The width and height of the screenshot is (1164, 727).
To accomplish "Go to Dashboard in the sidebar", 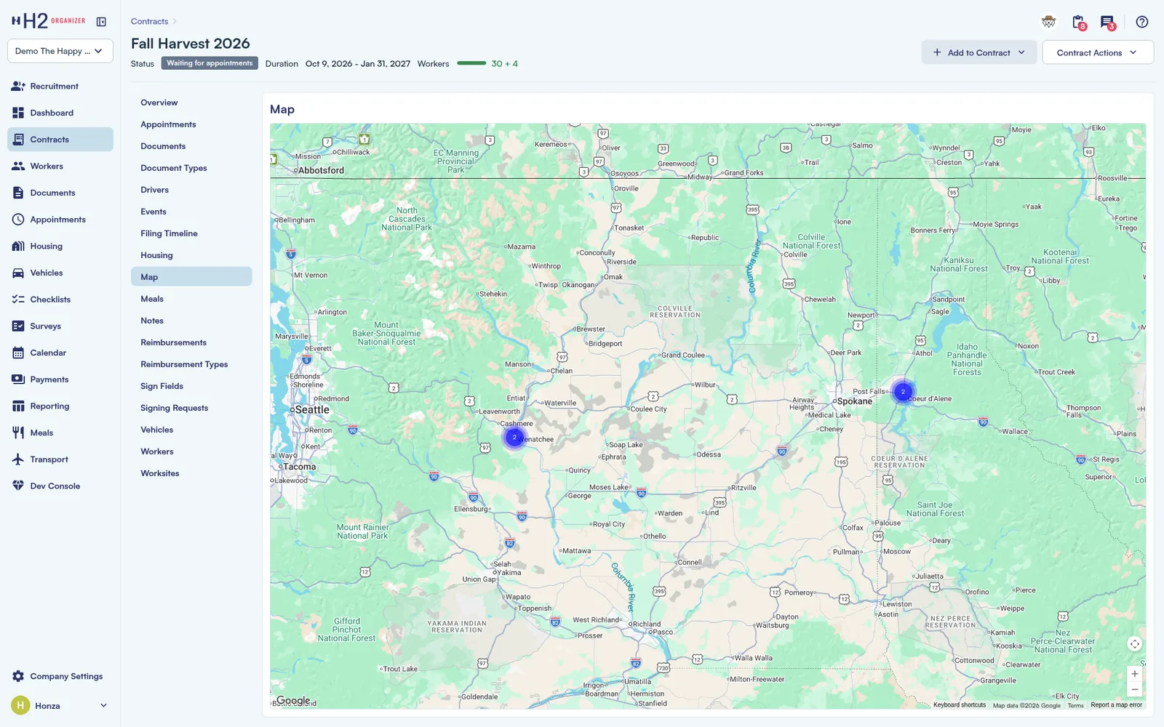I will 60,113.
